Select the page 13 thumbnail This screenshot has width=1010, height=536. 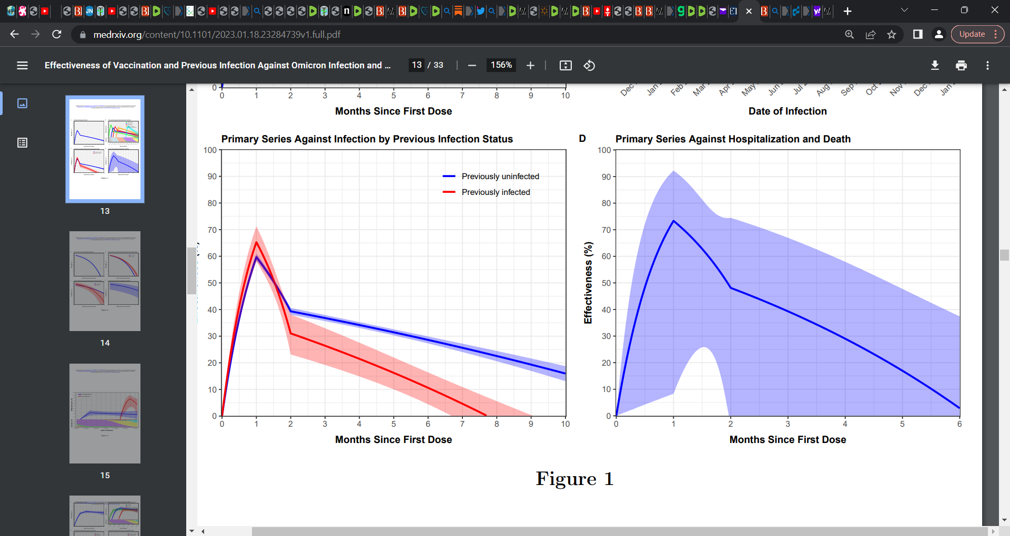(x=105, y=149)
